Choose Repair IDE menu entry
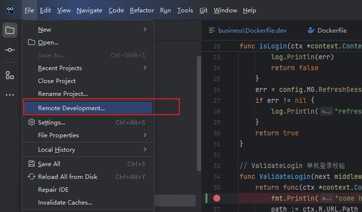Screen dimensions: 362x212 (88, 190)
